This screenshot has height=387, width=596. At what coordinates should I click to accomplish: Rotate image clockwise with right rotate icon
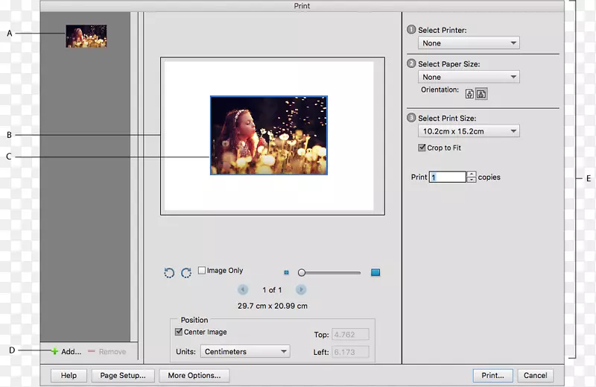click(186, 272)
